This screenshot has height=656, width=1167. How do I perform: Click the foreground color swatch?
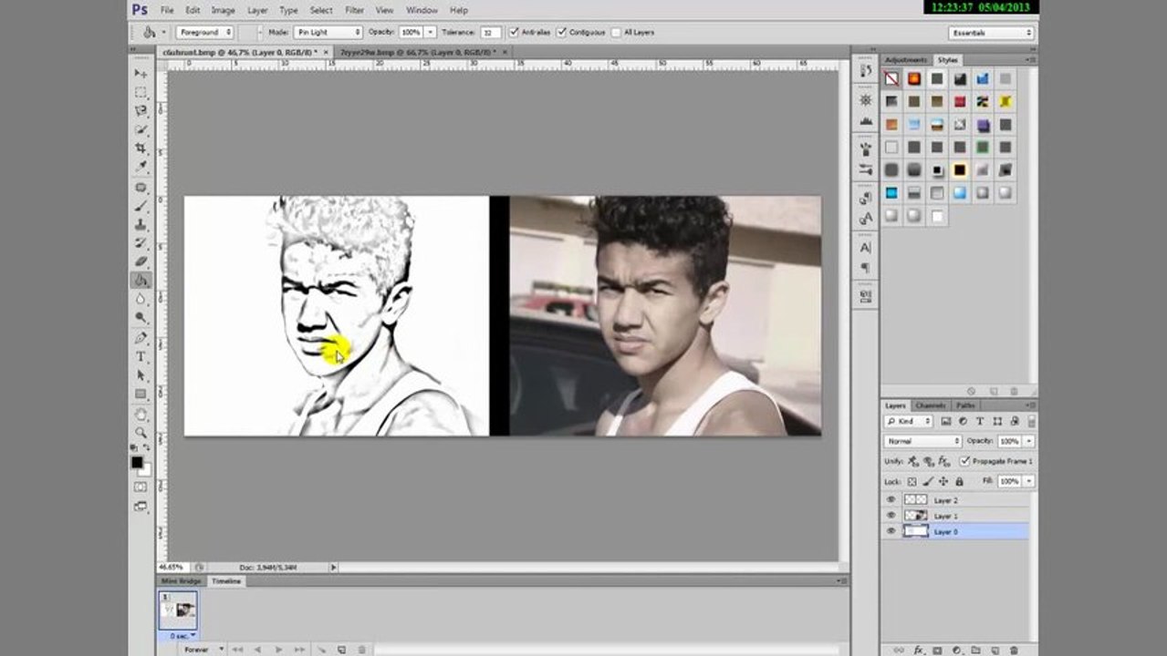(x=137, y=463)
